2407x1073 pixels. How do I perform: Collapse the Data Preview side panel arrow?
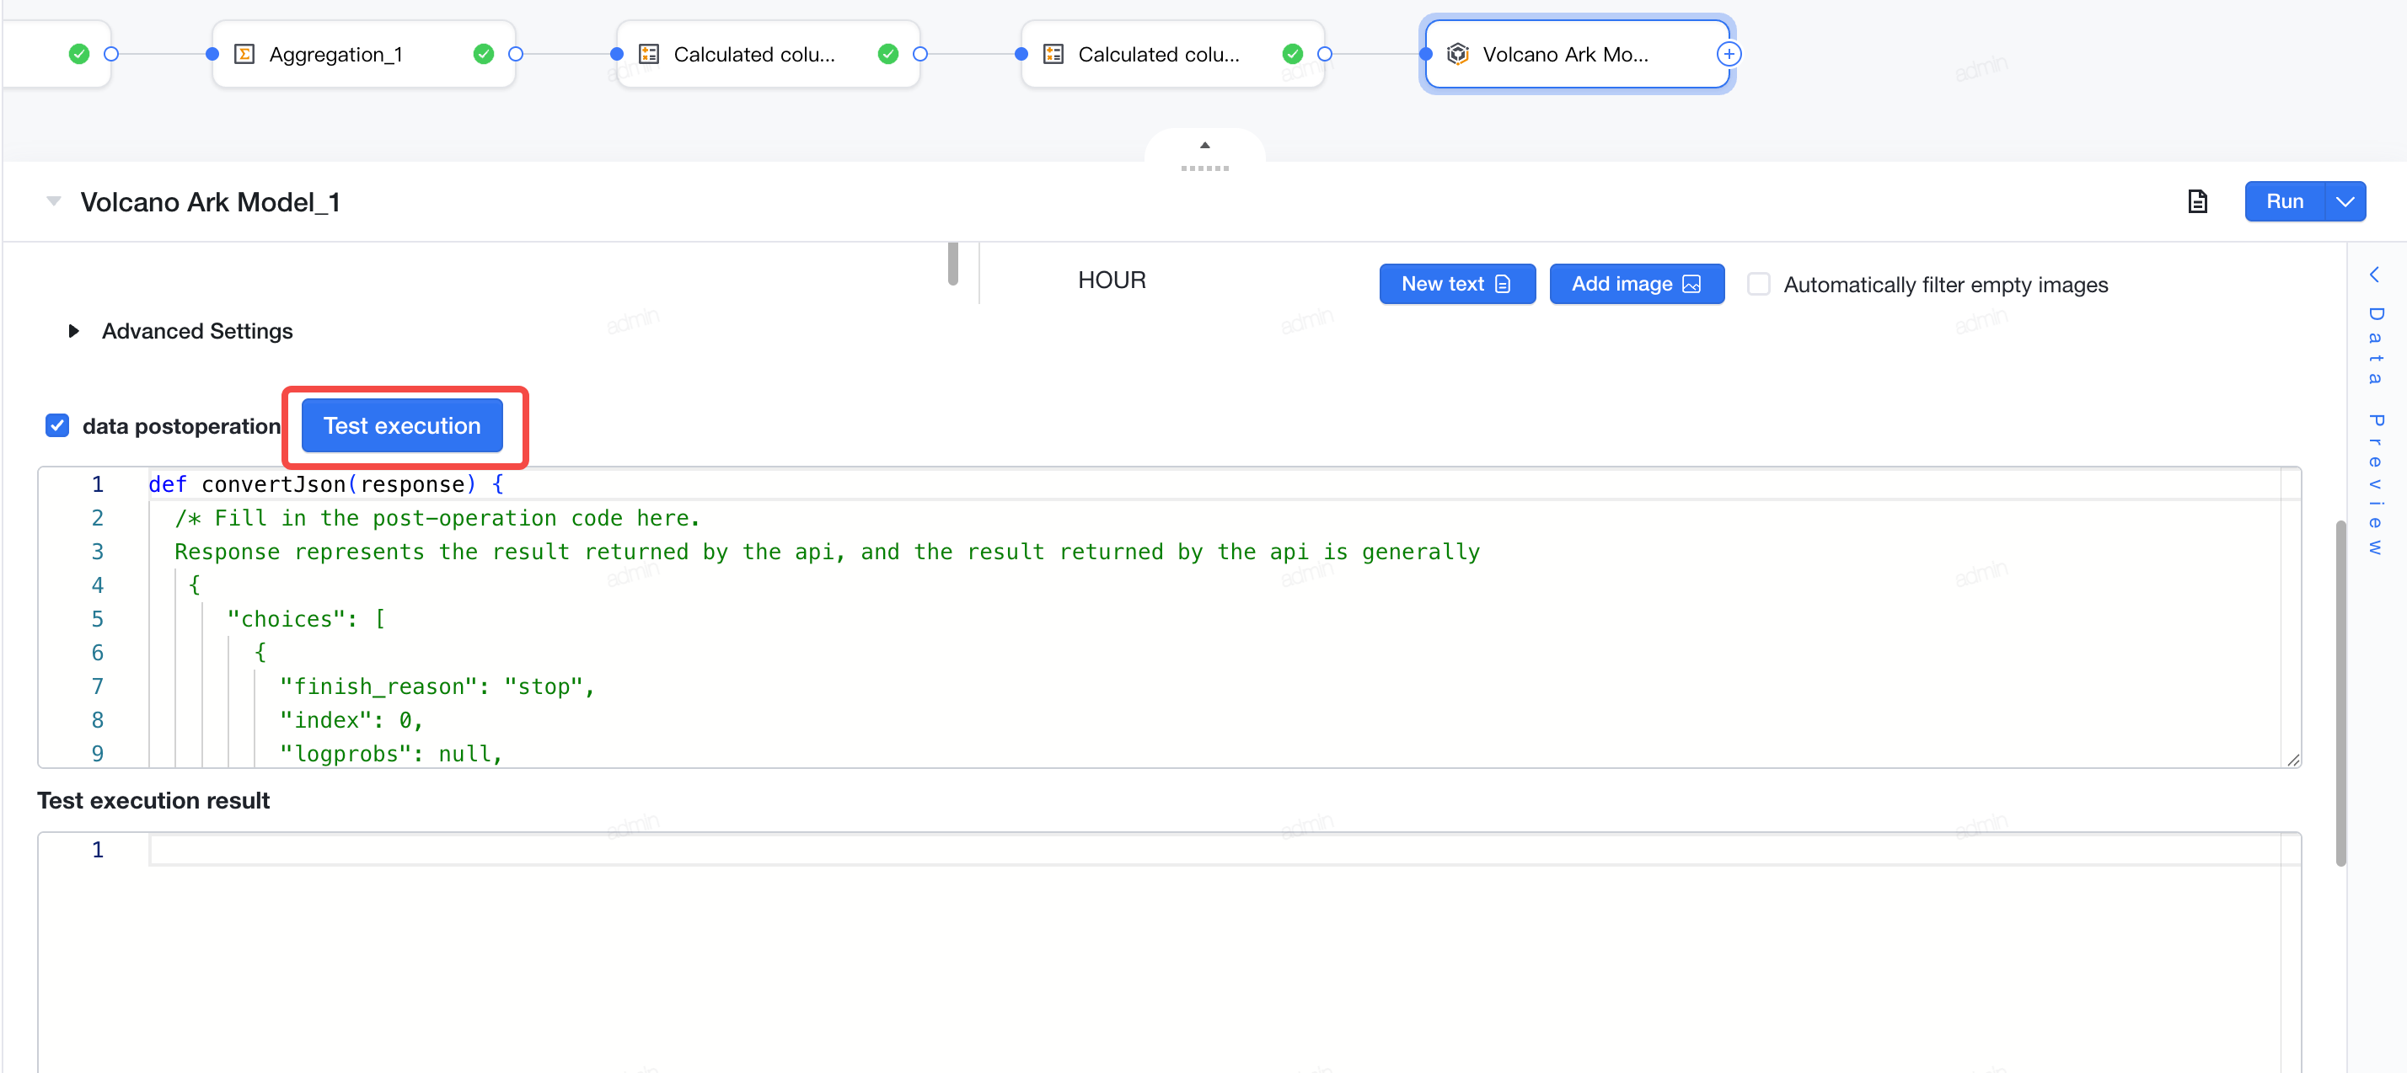(2374, 275)
